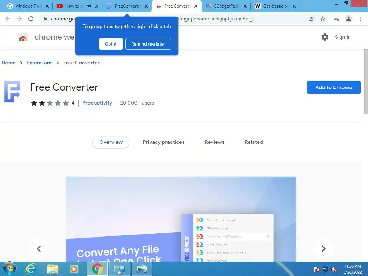Go back using the browser back arrow

(8, 19)
